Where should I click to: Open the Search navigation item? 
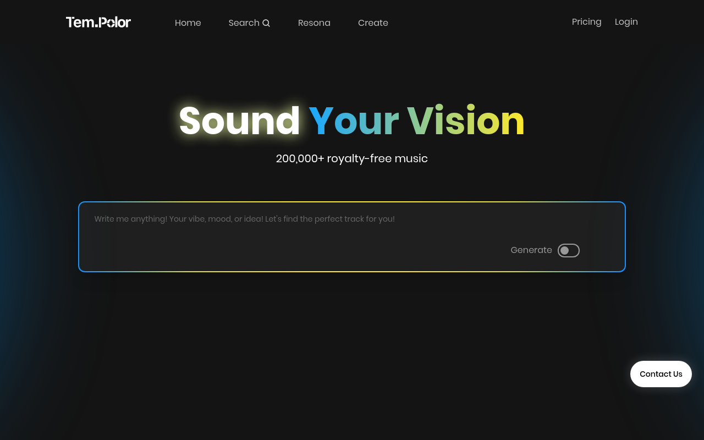click(x=249, y=23)
